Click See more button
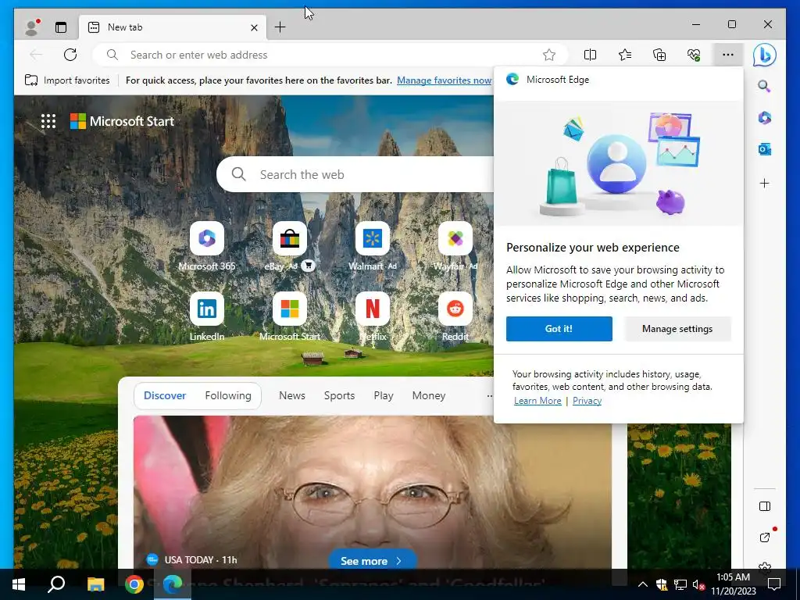 pos(372,561)
